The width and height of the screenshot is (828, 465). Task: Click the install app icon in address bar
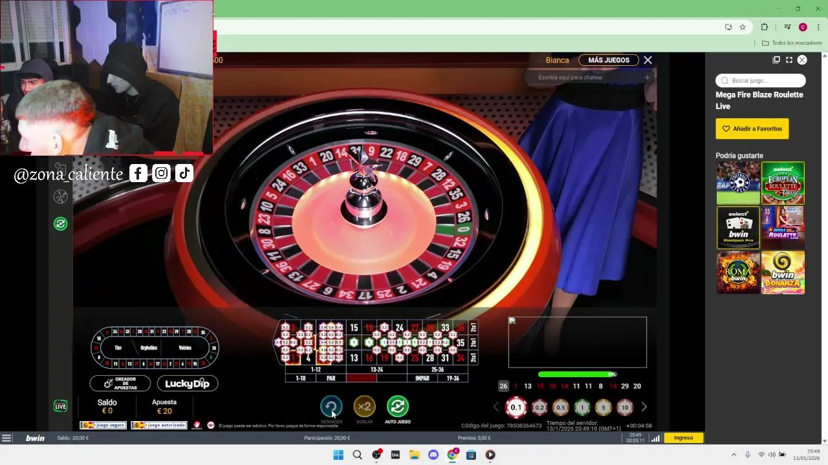click(728, 27)
